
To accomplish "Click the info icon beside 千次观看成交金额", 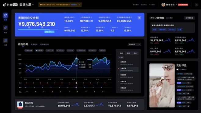I will tap(131, 17).
